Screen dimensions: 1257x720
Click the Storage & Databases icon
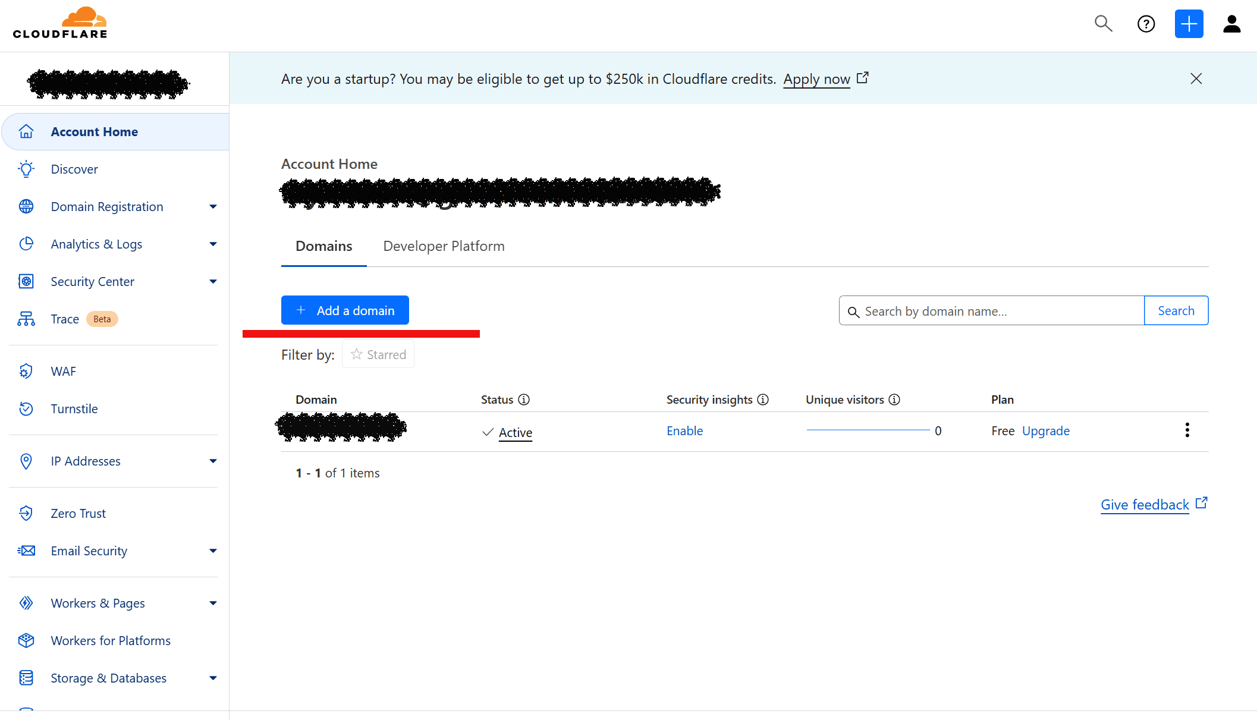[x=26, y=678]
